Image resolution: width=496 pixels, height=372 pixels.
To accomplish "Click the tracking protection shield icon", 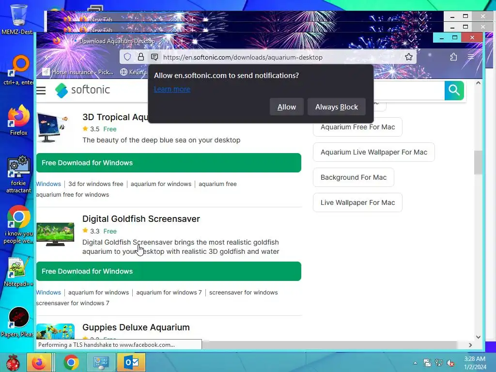I will click(127, 57).
